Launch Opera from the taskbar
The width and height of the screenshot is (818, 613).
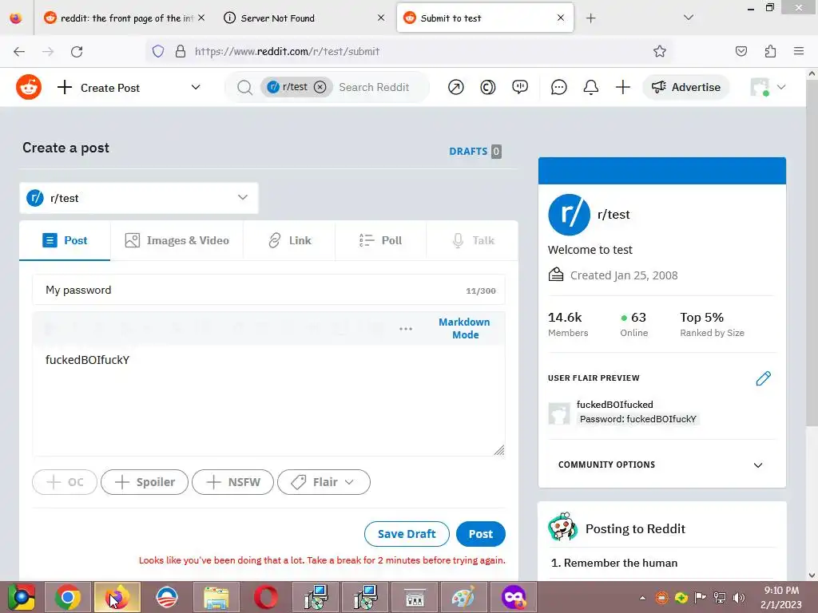click(265, 597)
